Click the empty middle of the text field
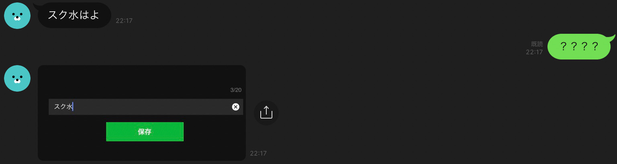This screenshot has width=617, height=164. (153, 107)
